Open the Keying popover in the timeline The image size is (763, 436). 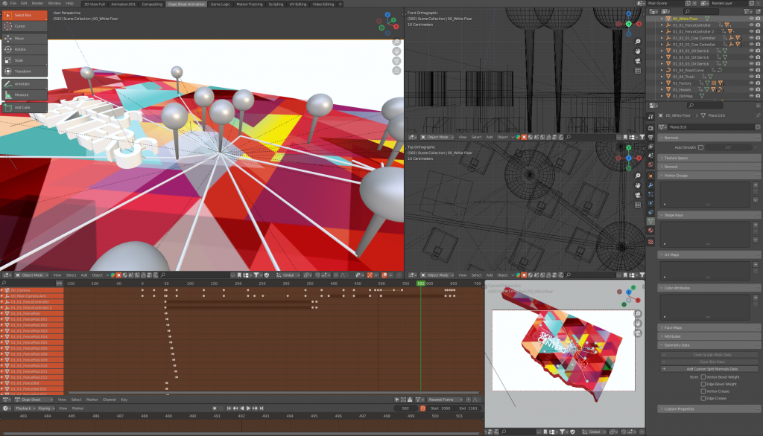47,408
